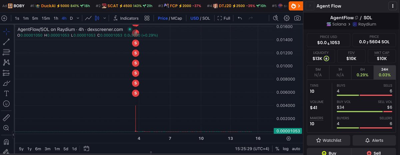Switch chart to Price view

pyautogui.click(x=163, y=18)
